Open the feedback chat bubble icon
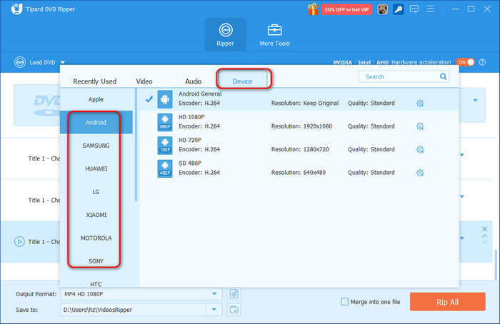This screenshot has height=324, width=500. tap(414, 9)
